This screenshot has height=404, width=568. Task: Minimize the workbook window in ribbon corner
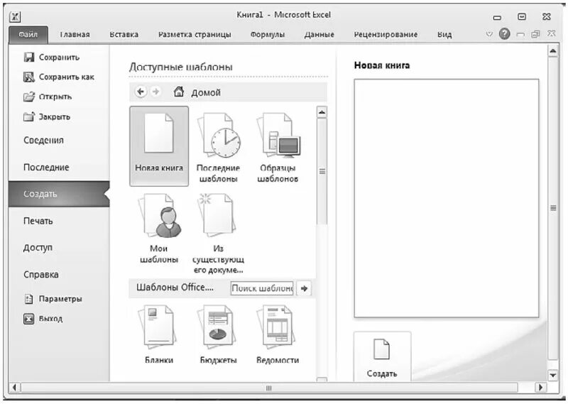click(520, 34)
